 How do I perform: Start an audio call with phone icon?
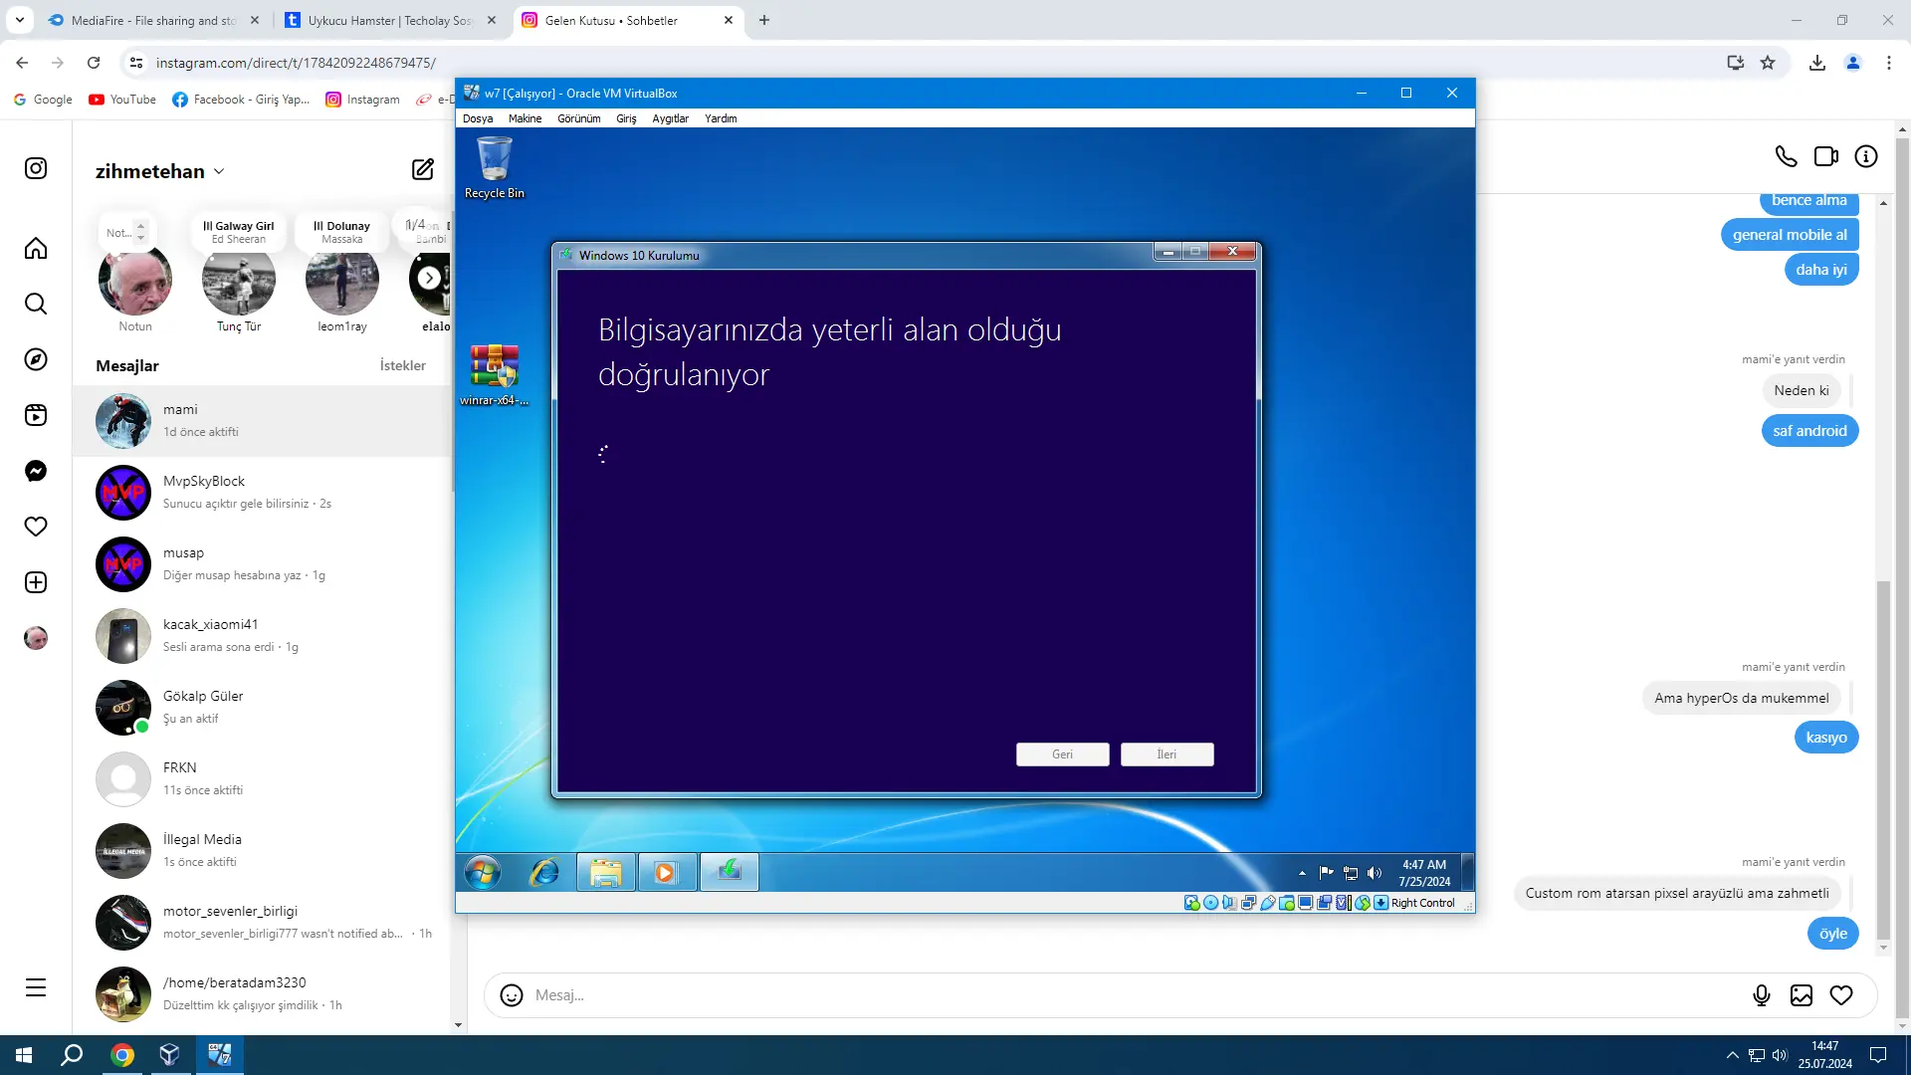pyautogui.click(x=1787, y=156)
